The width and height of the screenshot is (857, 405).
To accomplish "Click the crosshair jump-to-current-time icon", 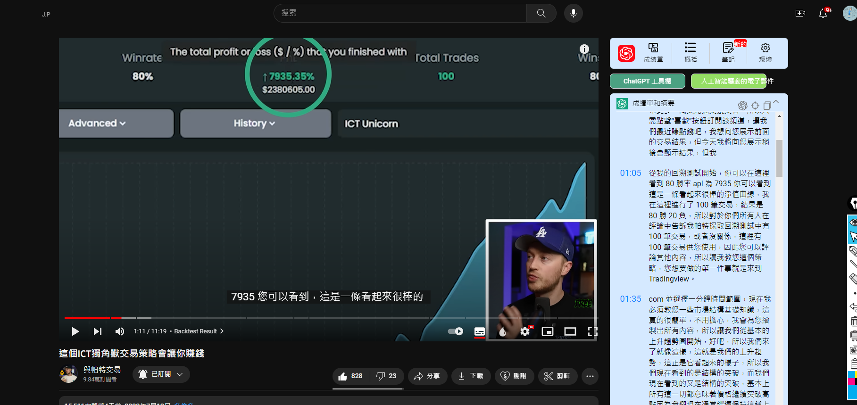I will point(755,105).
